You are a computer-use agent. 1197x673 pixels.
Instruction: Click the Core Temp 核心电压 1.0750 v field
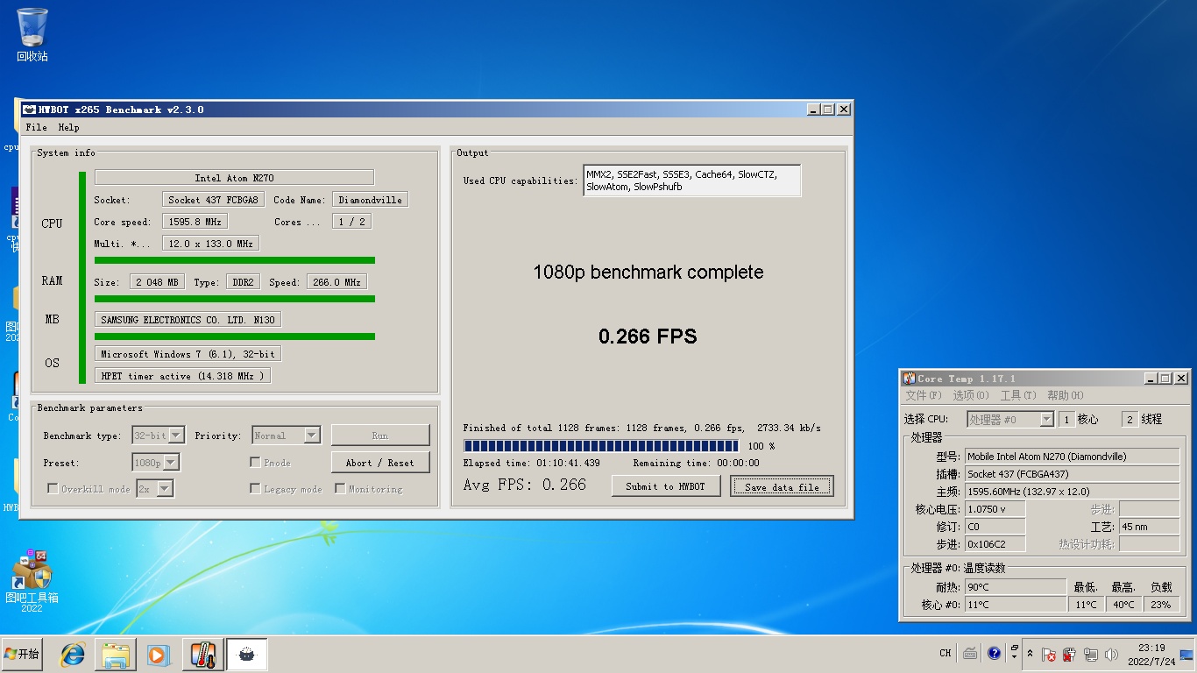point(995,509)
